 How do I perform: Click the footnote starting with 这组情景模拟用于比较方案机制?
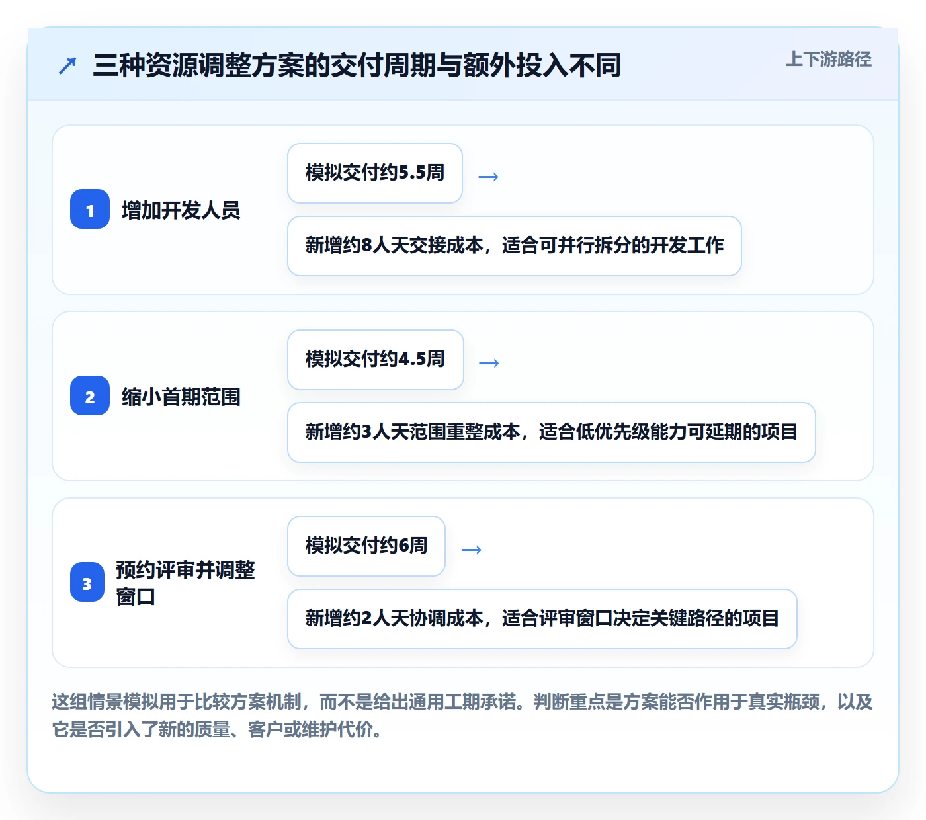tap(462, 716)
